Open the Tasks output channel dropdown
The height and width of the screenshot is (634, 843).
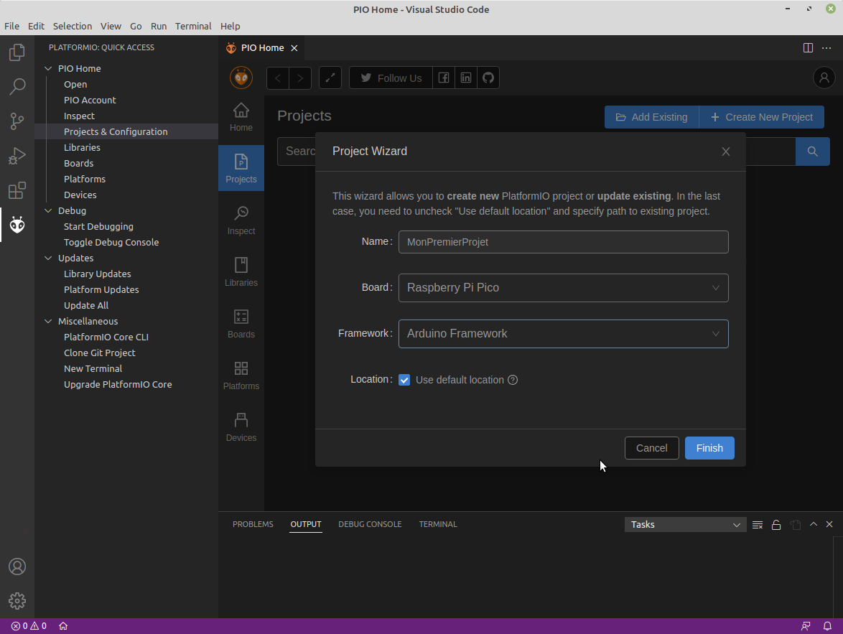(x=685, y=525)
